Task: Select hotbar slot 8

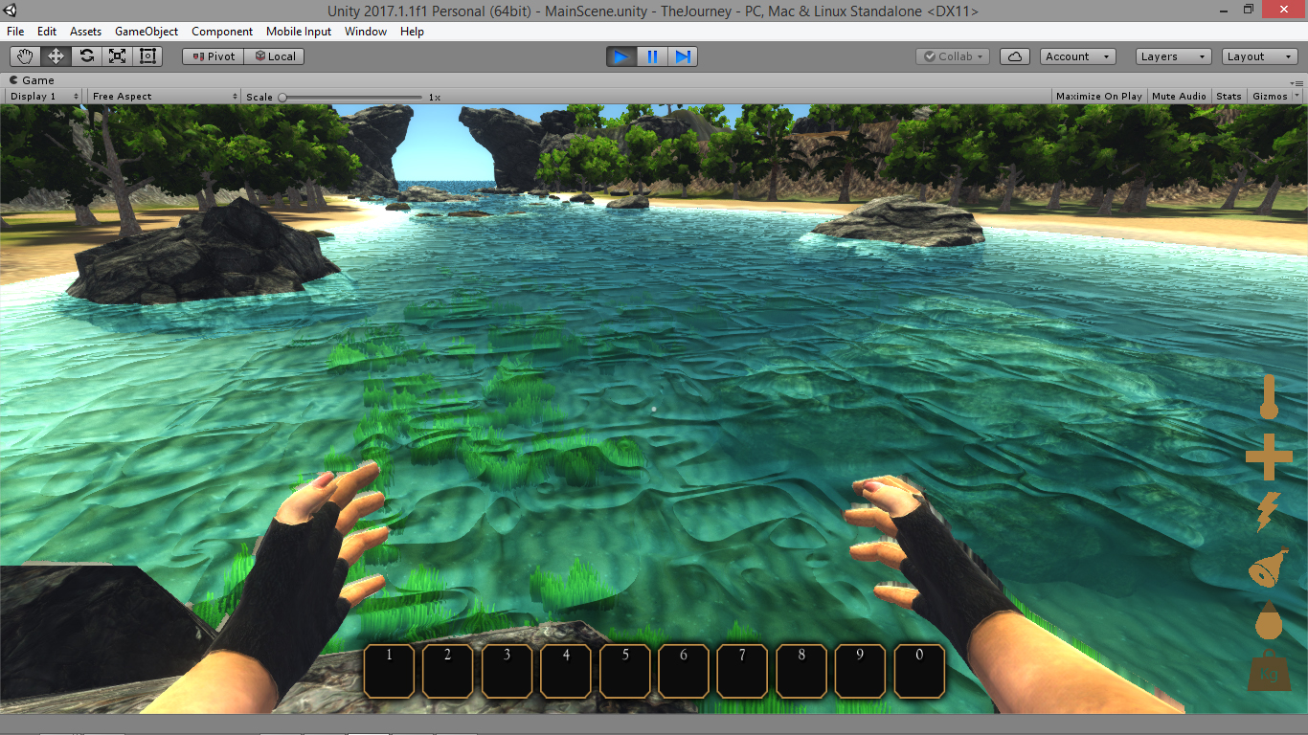Action: point(801,671)
